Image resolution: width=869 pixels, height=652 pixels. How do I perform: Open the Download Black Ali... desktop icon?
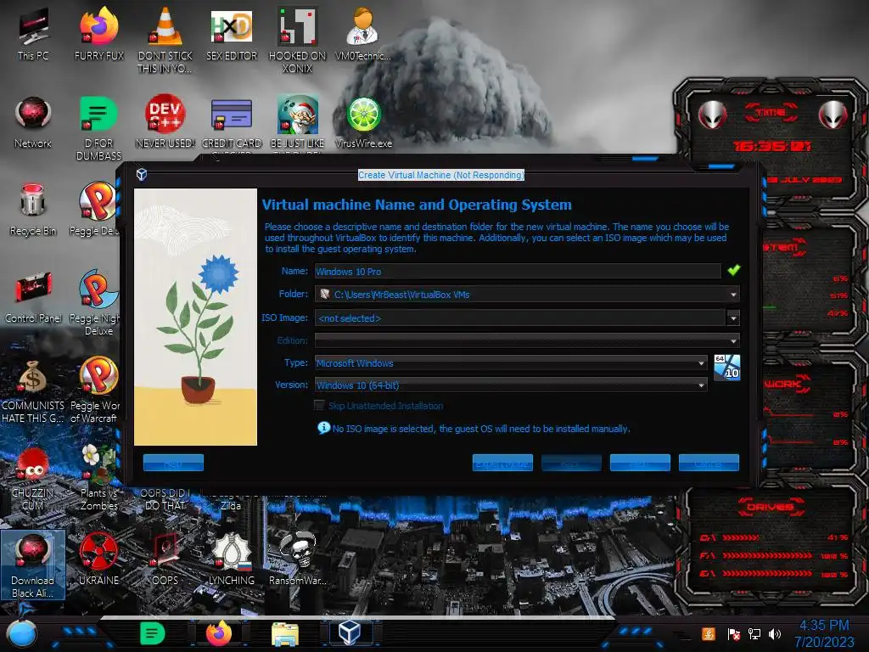point(33,565)
